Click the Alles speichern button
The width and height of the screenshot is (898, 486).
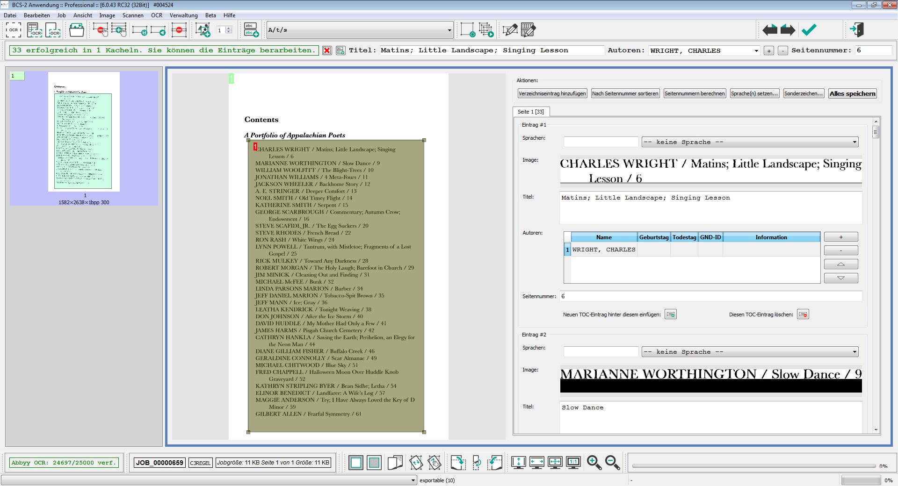click(x=852, y=93)
